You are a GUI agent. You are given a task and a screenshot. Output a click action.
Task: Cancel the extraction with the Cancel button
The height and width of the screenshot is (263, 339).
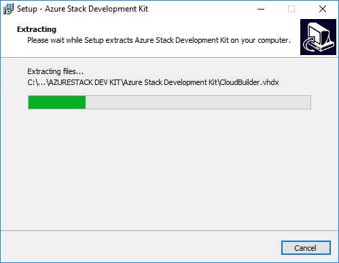tap(306, 248)
